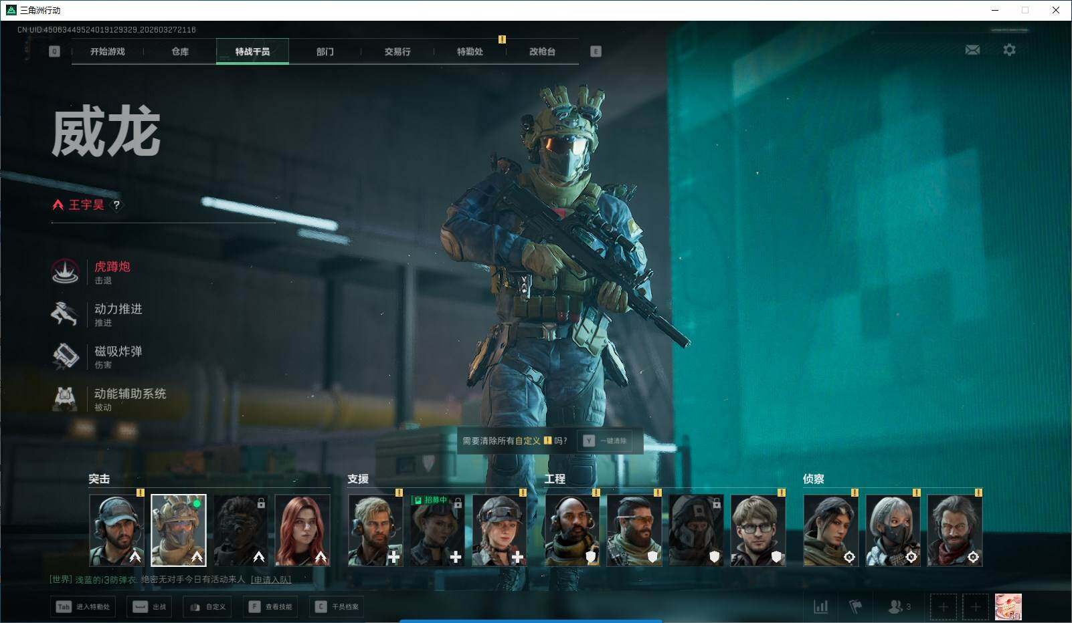Select the masked silver-haired 侦察 operator portrait
Screen dimensions: 1072x623
point(893,531)
